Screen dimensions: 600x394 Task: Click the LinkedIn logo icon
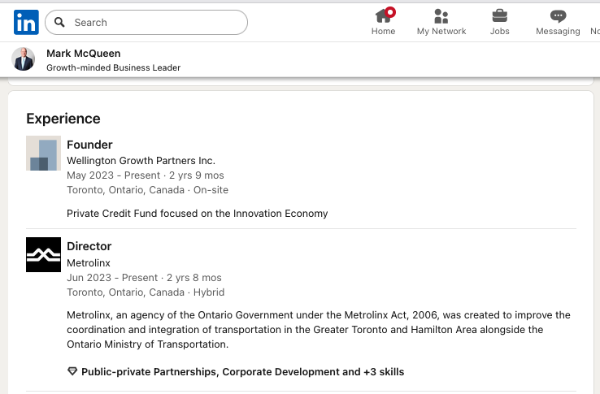click(x=26, y=23)
